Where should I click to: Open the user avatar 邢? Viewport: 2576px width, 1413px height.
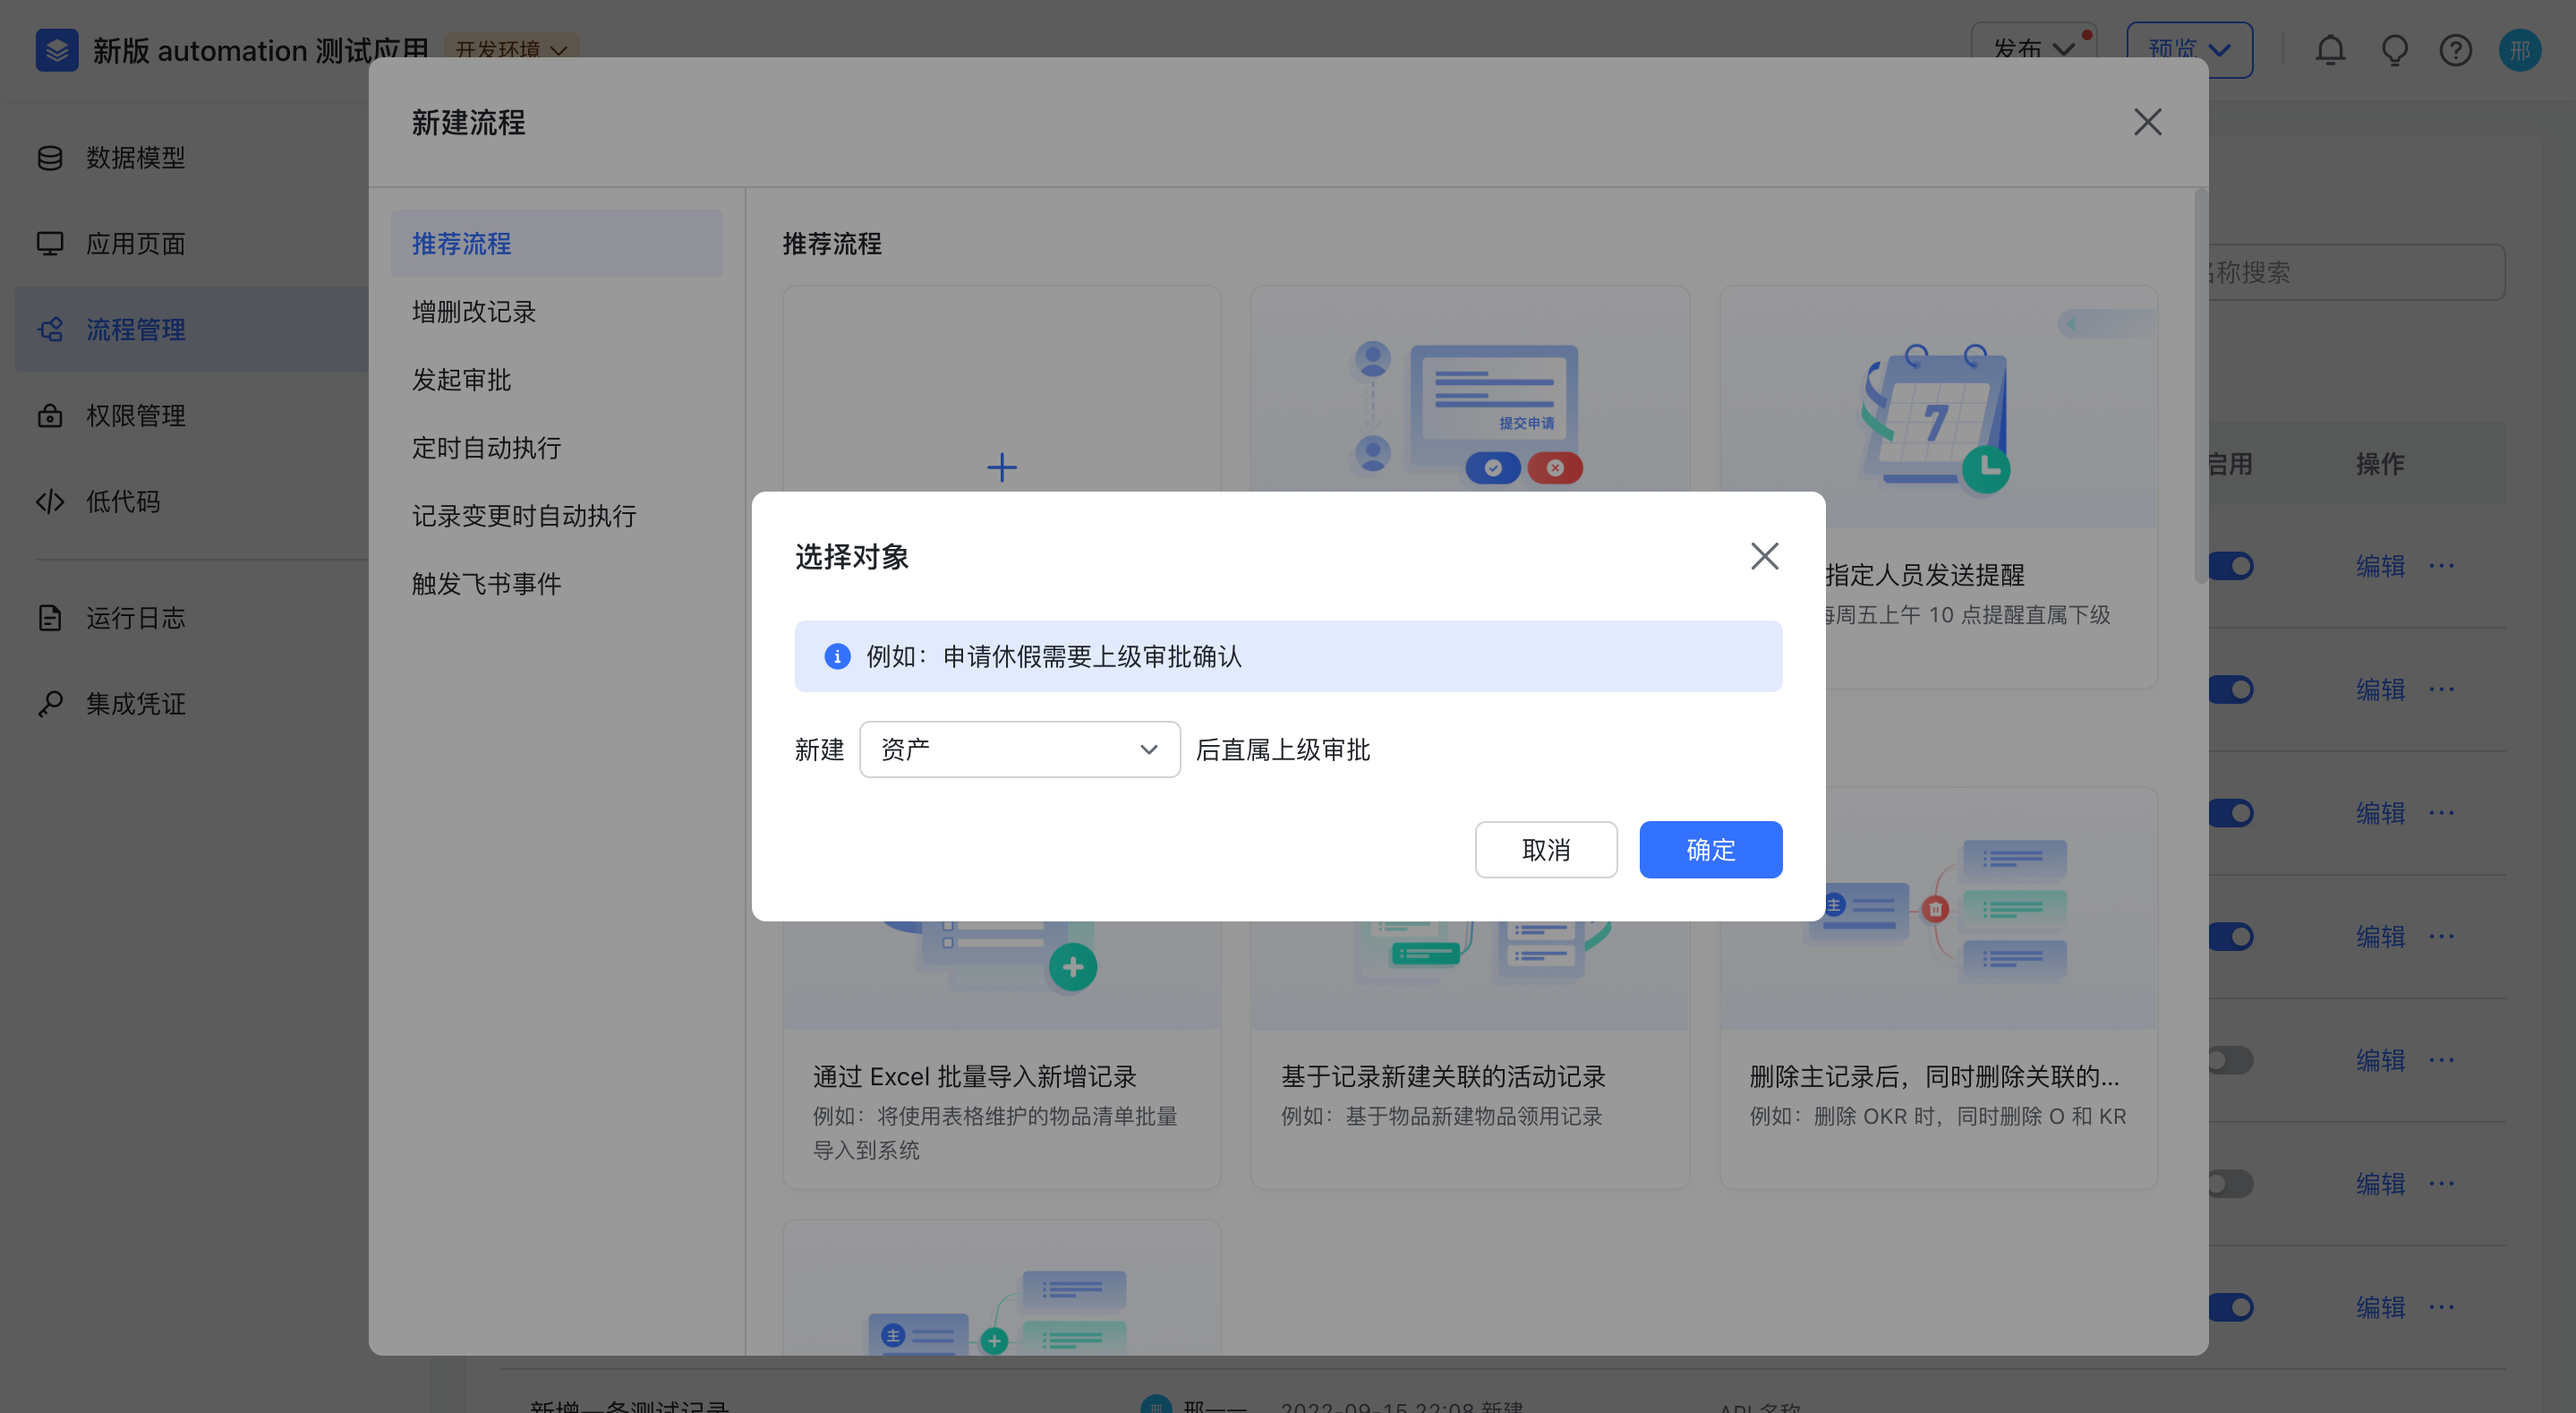click(x=2519, y=49)
